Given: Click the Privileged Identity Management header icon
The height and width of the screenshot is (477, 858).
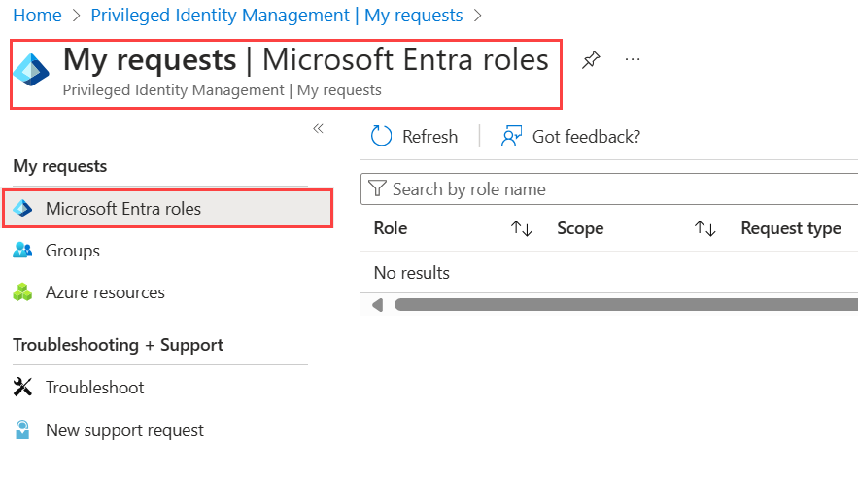Looking at the screenshot, I should pyautogui.click(x=31, y=70).
